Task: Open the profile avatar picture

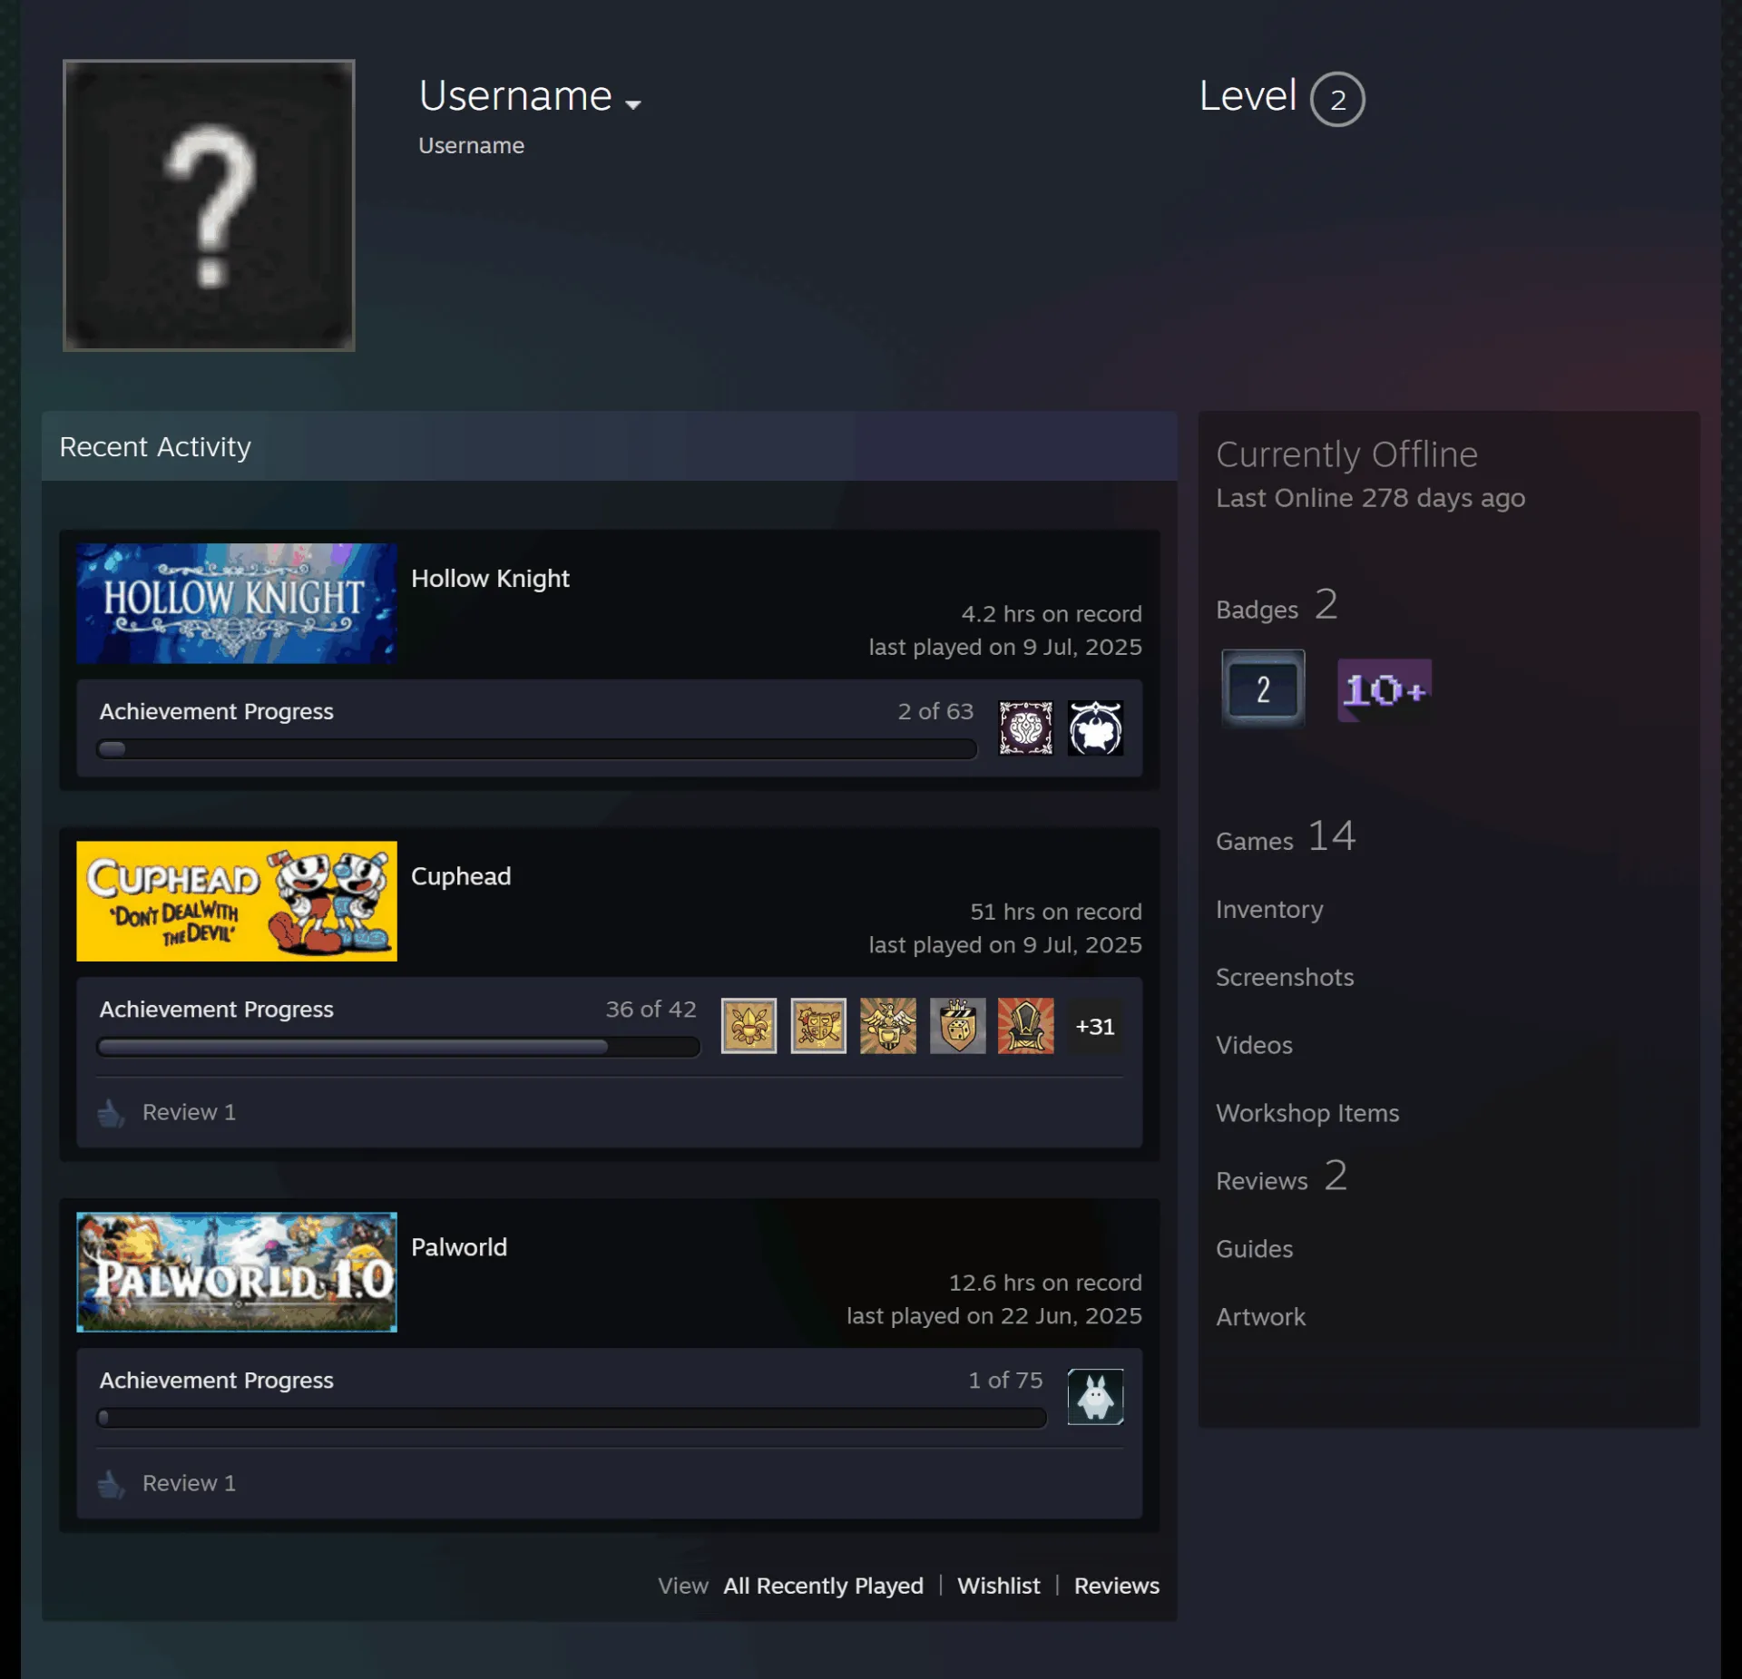Action: pos(209,205)
